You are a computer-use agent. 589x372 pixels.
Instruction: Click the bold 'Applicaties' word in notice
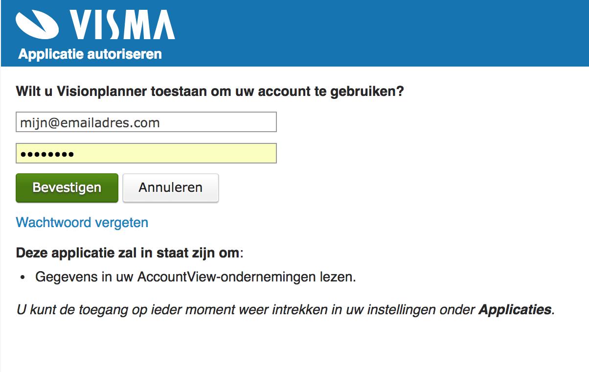515,310
